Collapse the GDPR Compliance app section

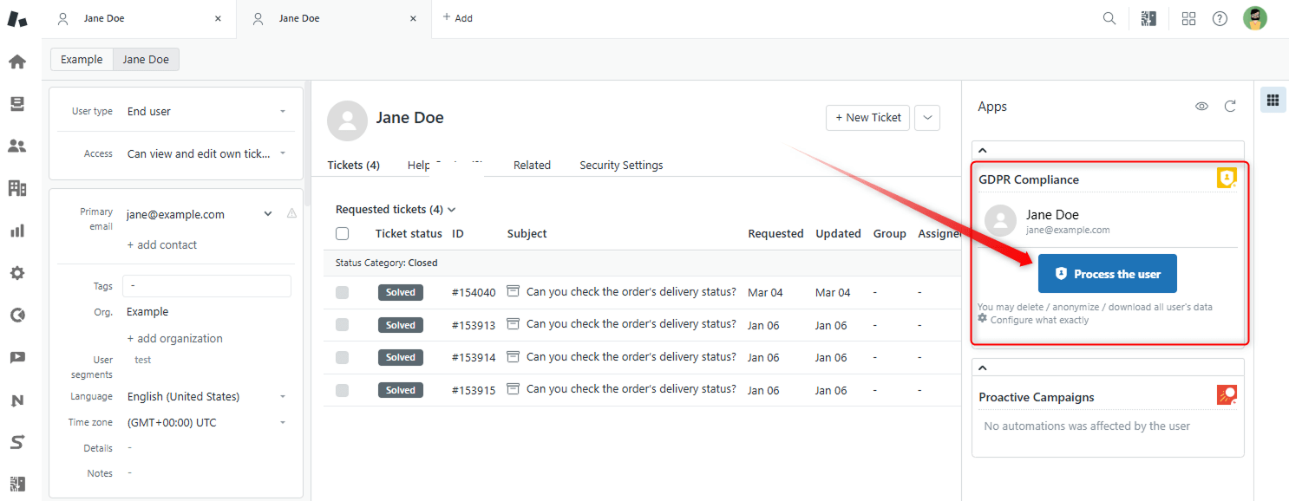(983, 150)
